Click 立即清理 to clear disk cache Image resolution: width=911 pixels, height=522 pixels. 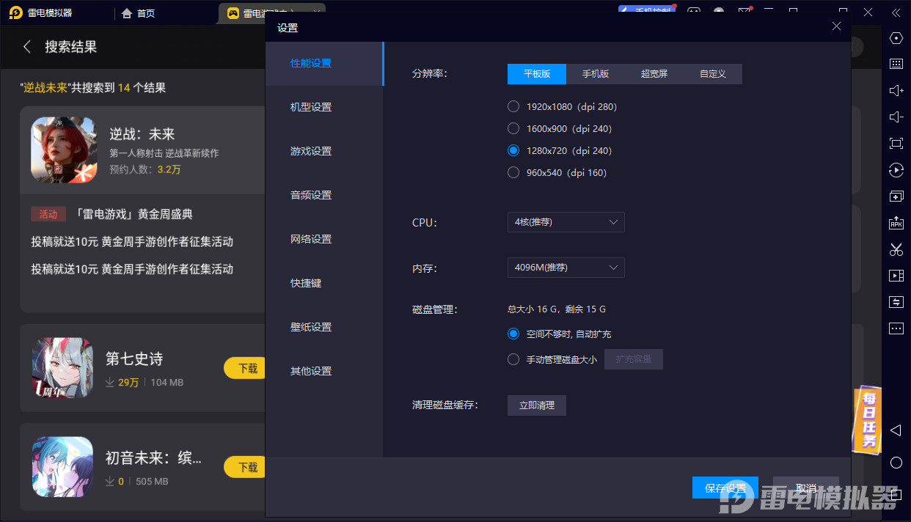pyautogui.click(x=536, y=405)
